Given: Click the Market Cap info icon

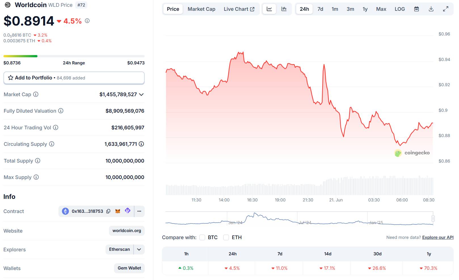Looking at the screenshot, I should coord(36,94).
